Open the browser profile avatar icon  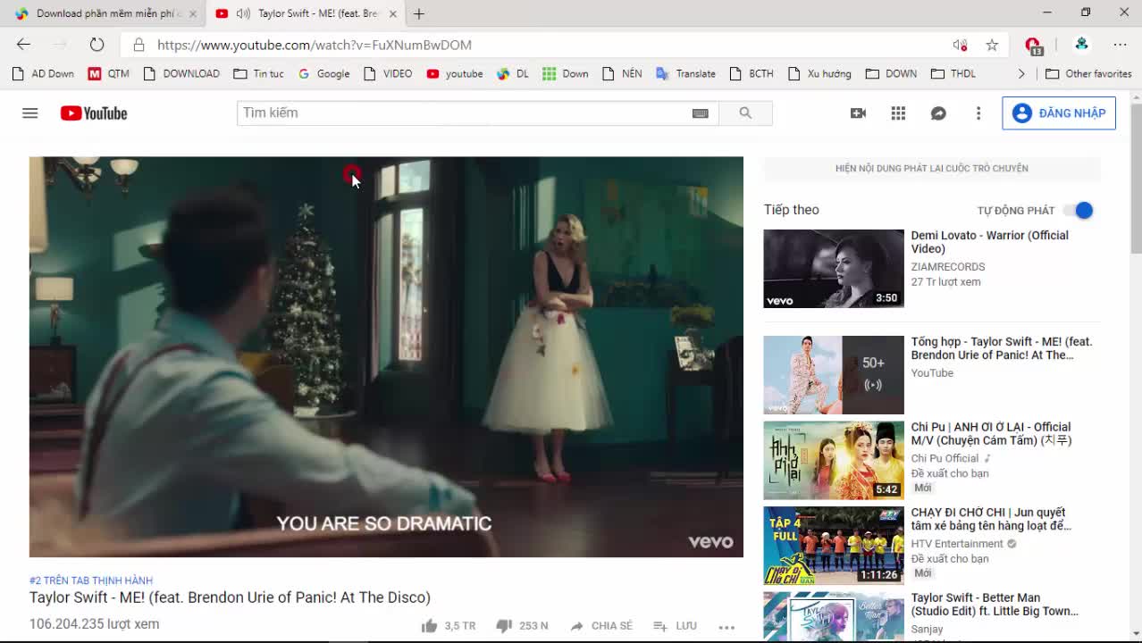click(1081, 45)
